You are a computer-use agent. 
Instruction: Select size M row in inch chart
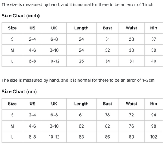pos(82,50)
